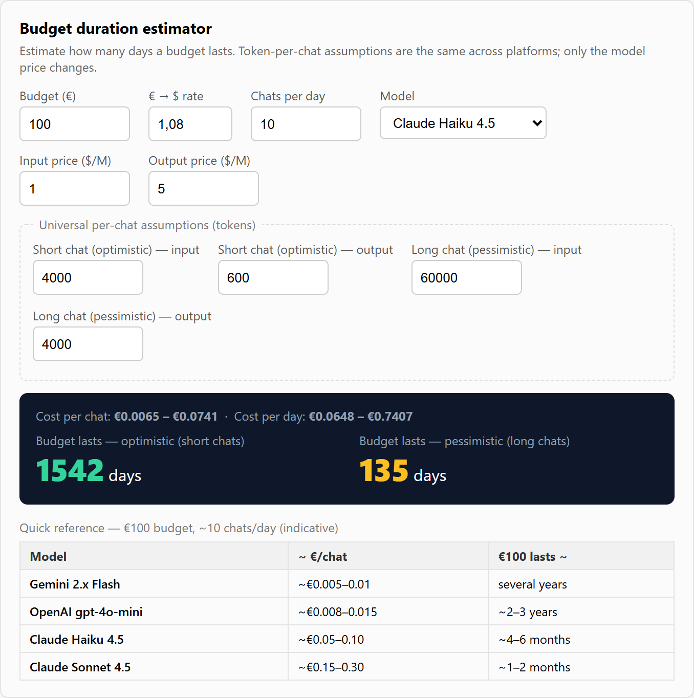Edit Long chat pessimistic output tokens field

click(x=88, y=344)
